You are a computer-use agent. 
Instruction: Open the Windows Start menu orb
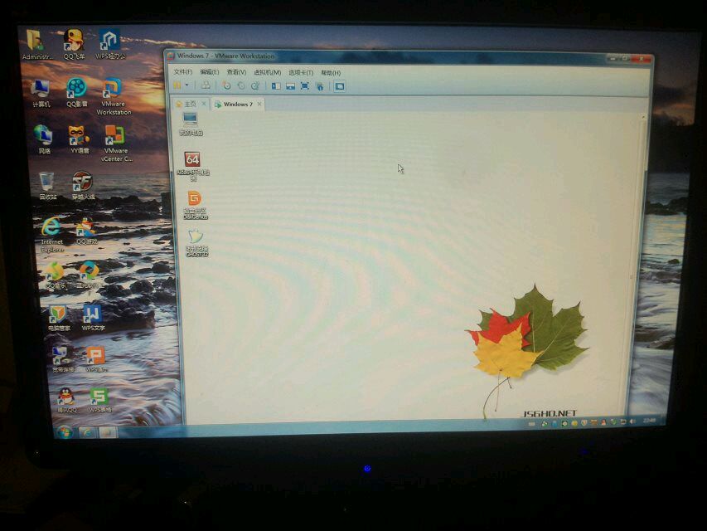[x=65, y=431]
